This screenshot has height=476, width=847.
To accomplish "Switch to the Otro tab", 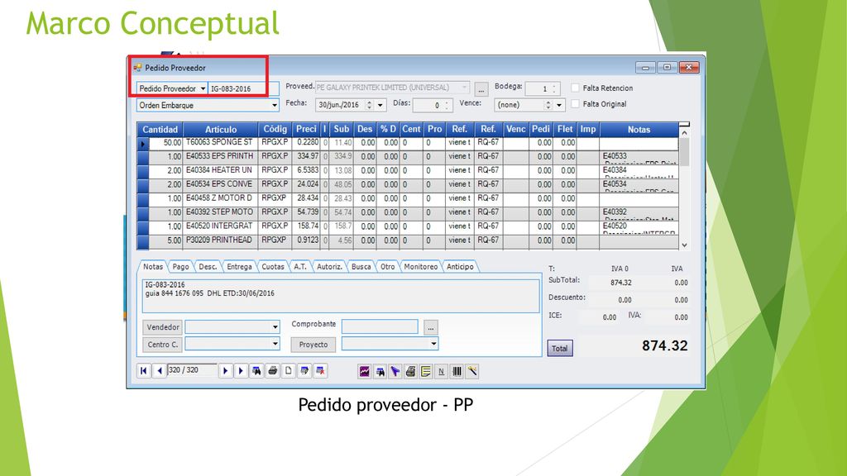I will 387,267.
